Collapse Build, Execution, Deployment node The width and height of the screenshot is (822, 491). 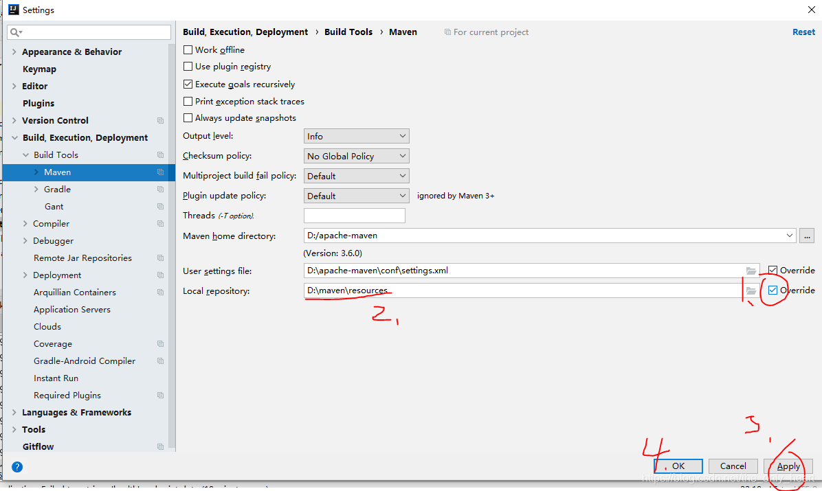click(x=14, y=138)
